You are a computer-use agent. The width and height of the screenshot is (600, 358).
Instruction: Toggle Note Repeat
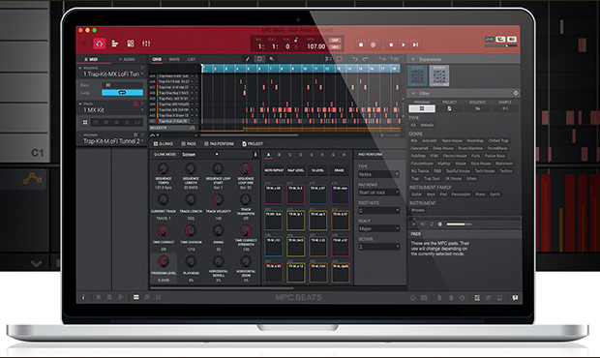point(274,170)
